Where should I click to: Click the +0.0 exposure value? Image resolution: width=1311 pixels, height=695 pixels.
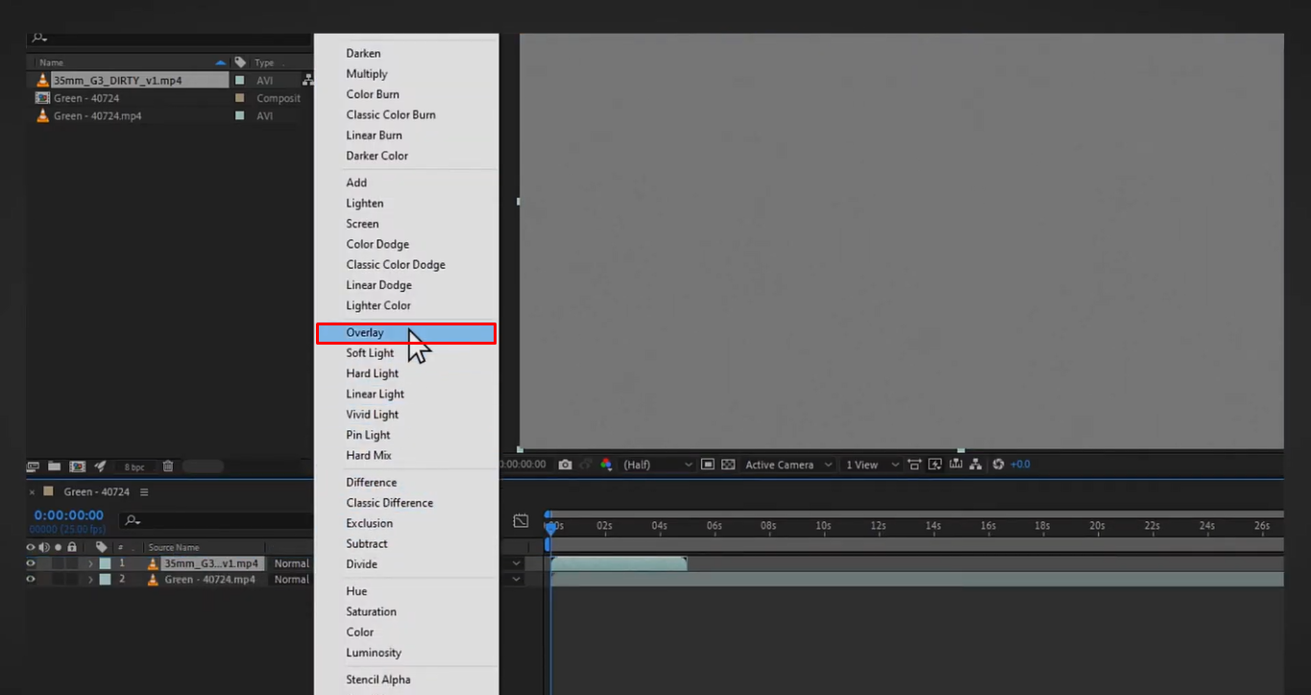click(1020, 465)
